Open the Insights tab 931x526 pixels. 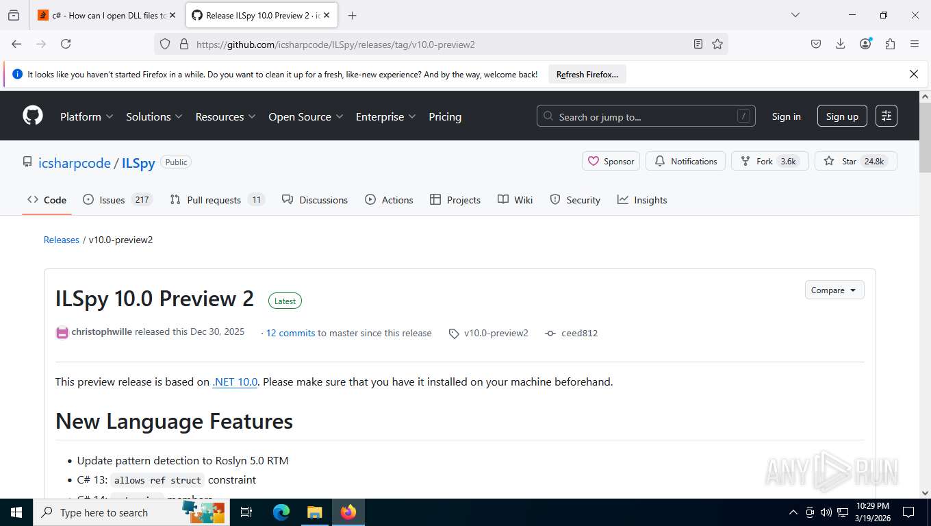642,200
